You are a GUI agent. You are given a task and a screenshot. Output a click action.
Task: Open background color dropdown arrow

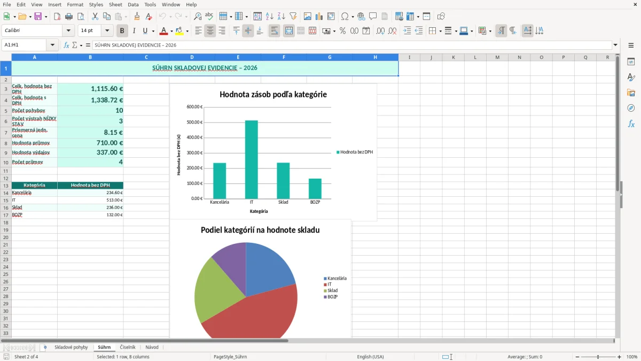[187, 31]
